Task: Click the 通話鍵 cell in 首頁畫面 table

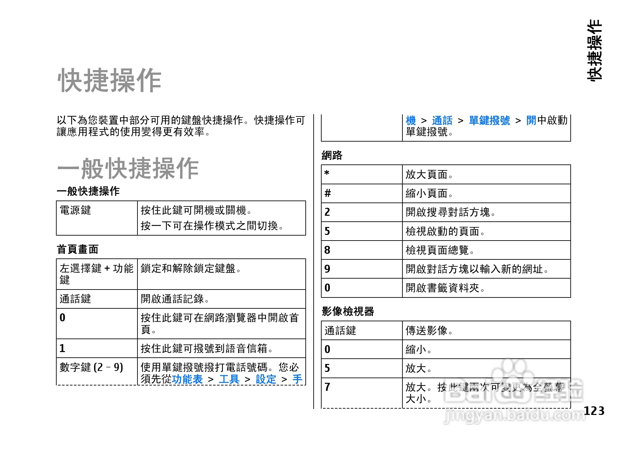Action: 97,299
